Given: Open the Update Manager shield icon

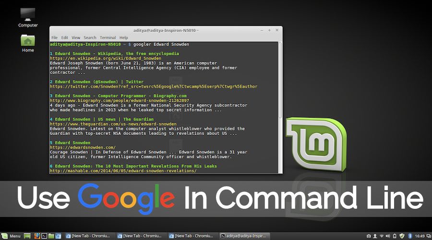Looking at the screenshot, I should [x=402, y=236].
